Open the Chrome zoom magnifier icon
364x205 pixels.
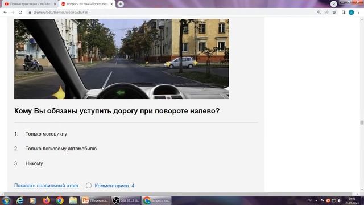click(x=319, y=13)
